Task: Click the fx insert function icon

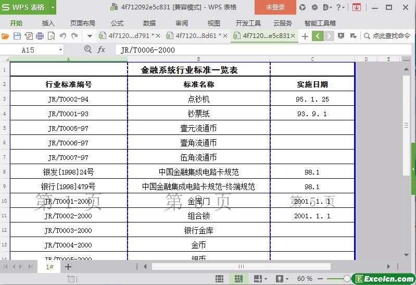Action: pyautogui.click(x=102, y=49)
